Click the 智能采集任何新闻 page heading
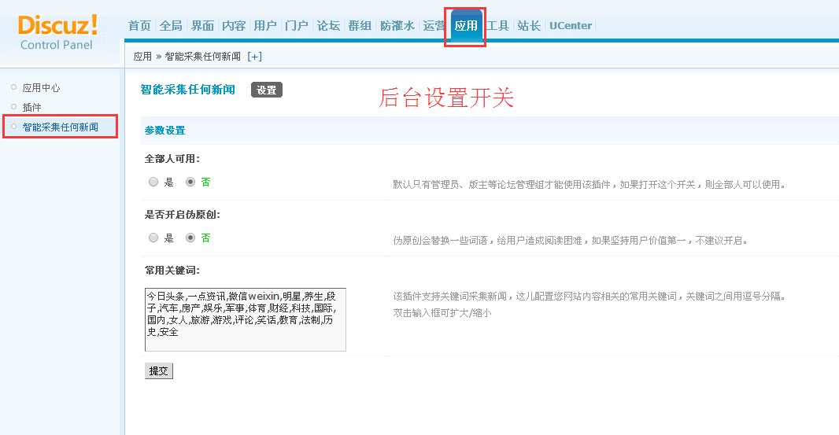839x435 pixels. click(188, 90)
